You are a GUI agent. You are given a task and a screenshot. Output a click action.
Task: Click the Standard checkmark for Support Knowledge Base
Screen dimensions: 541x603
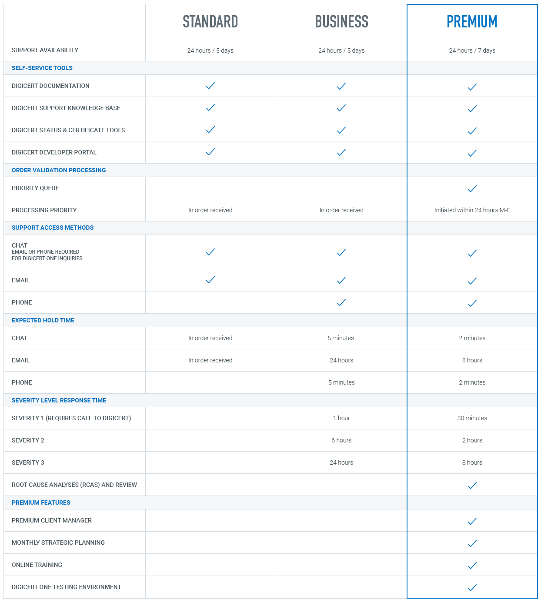point(210,107)
